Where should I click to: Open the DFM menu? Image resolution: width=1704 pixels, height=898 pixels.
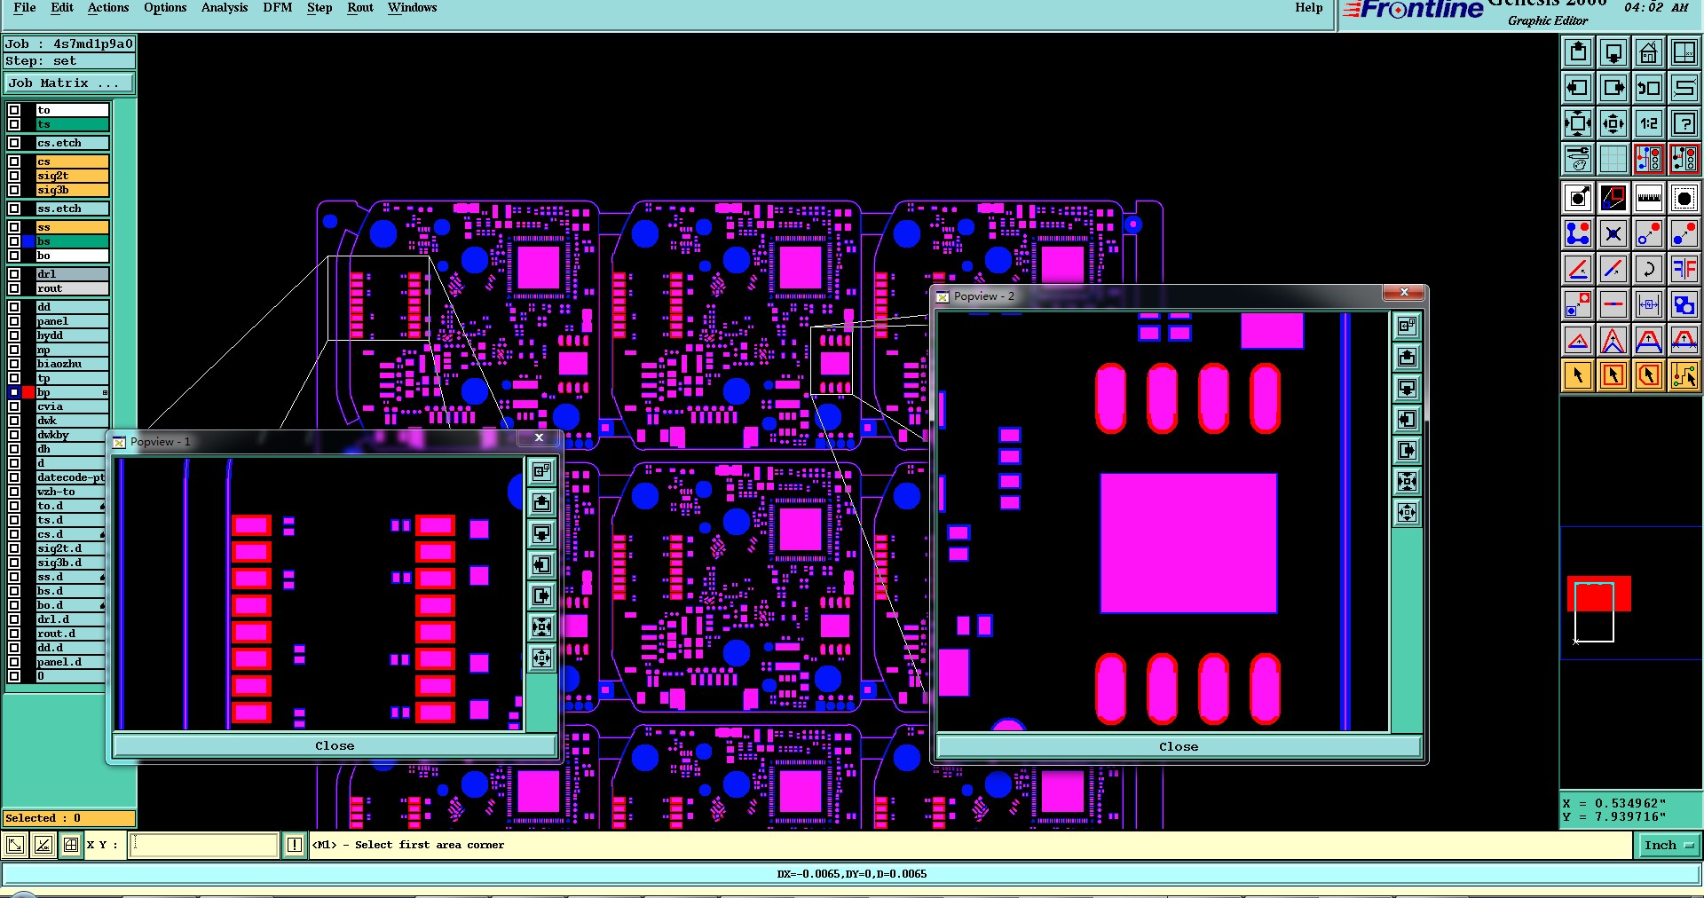click(277, 8)
